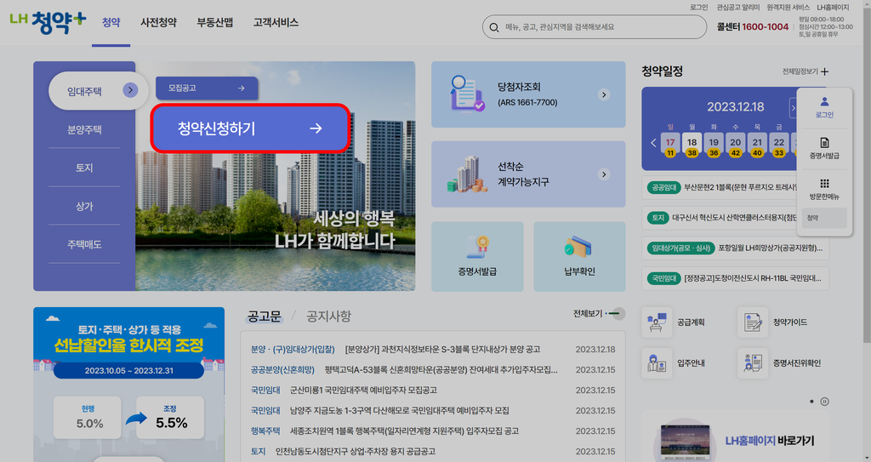The image size is (871, 462).
Task: Open the 부동산맵 top menu
Action: tap(215, 23)
